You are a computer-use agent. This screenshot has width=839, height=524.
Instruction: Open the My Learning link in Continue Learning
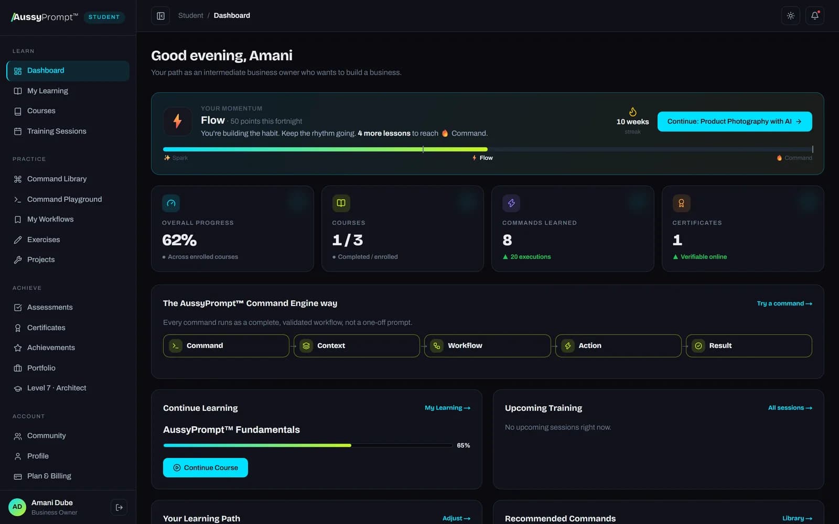447,408
